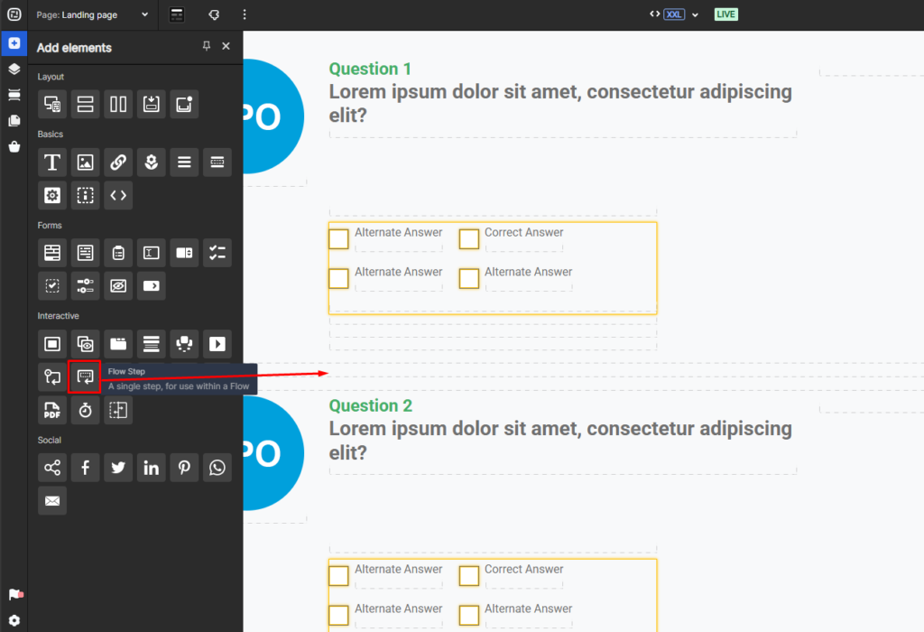The width and height of the screenshot is (924, 632).
Task: Check Question 1's Alternate Answer box below Correct Answer
Action: 469,279
